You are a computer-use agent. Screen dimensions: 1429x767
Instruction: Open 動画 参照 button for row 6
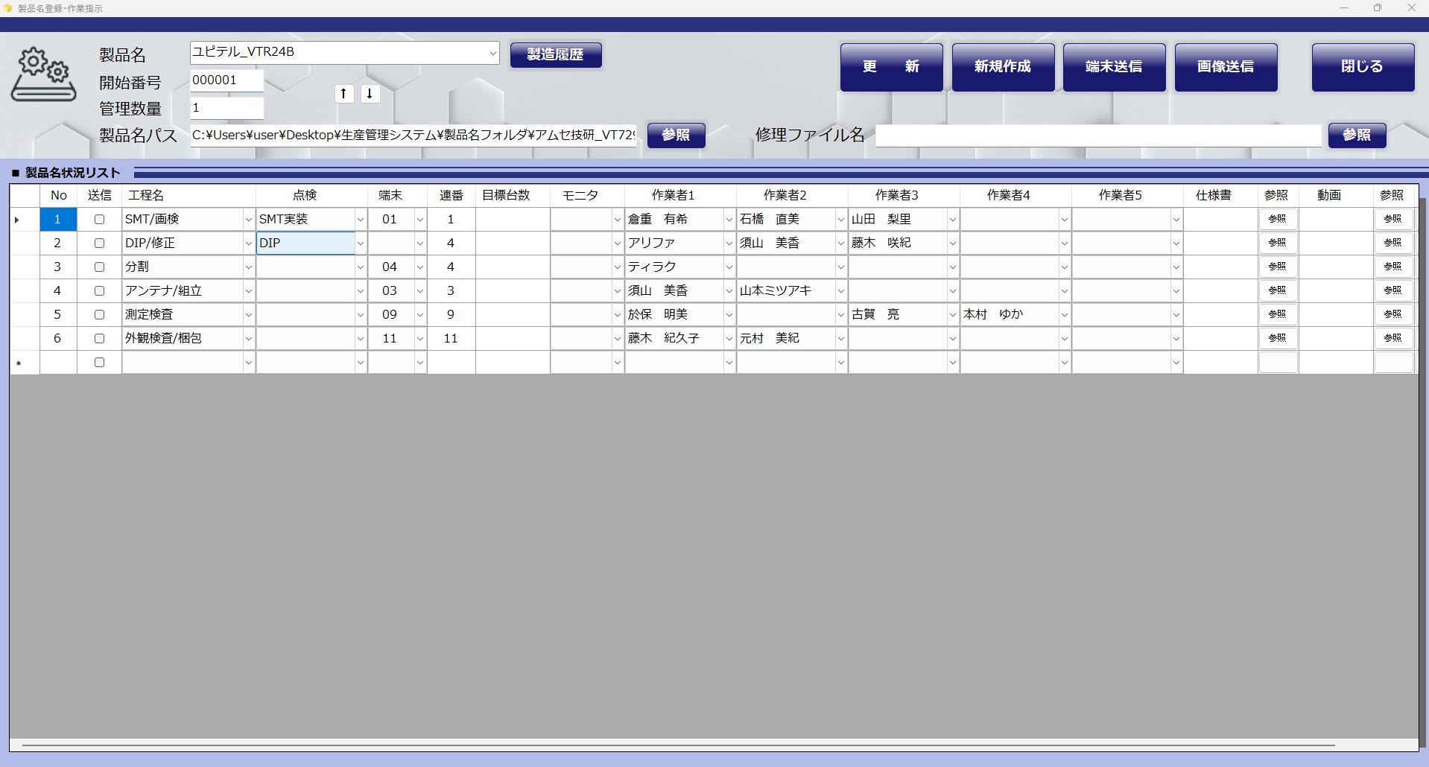[1392, 338]
